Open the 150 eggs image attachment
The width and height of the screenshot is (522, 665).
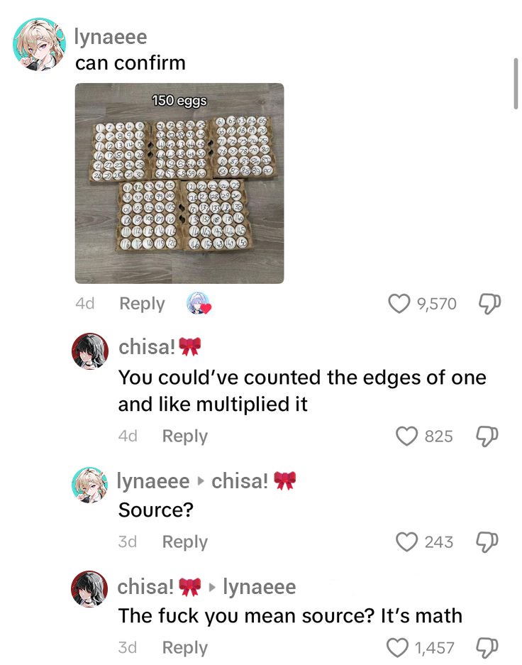(x=179, y=183)
